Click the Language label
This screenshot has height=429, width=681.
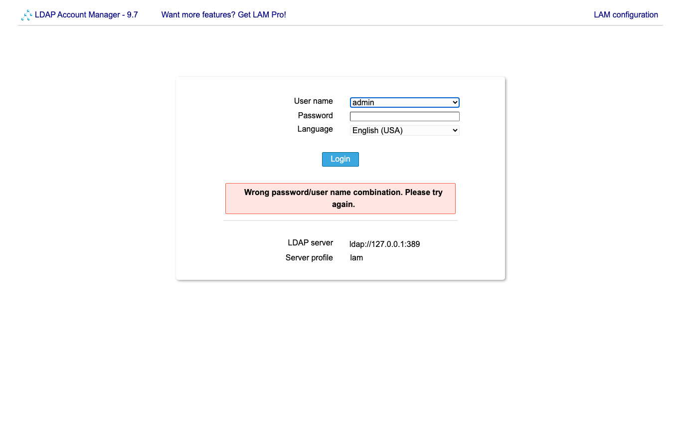[315, 129]
